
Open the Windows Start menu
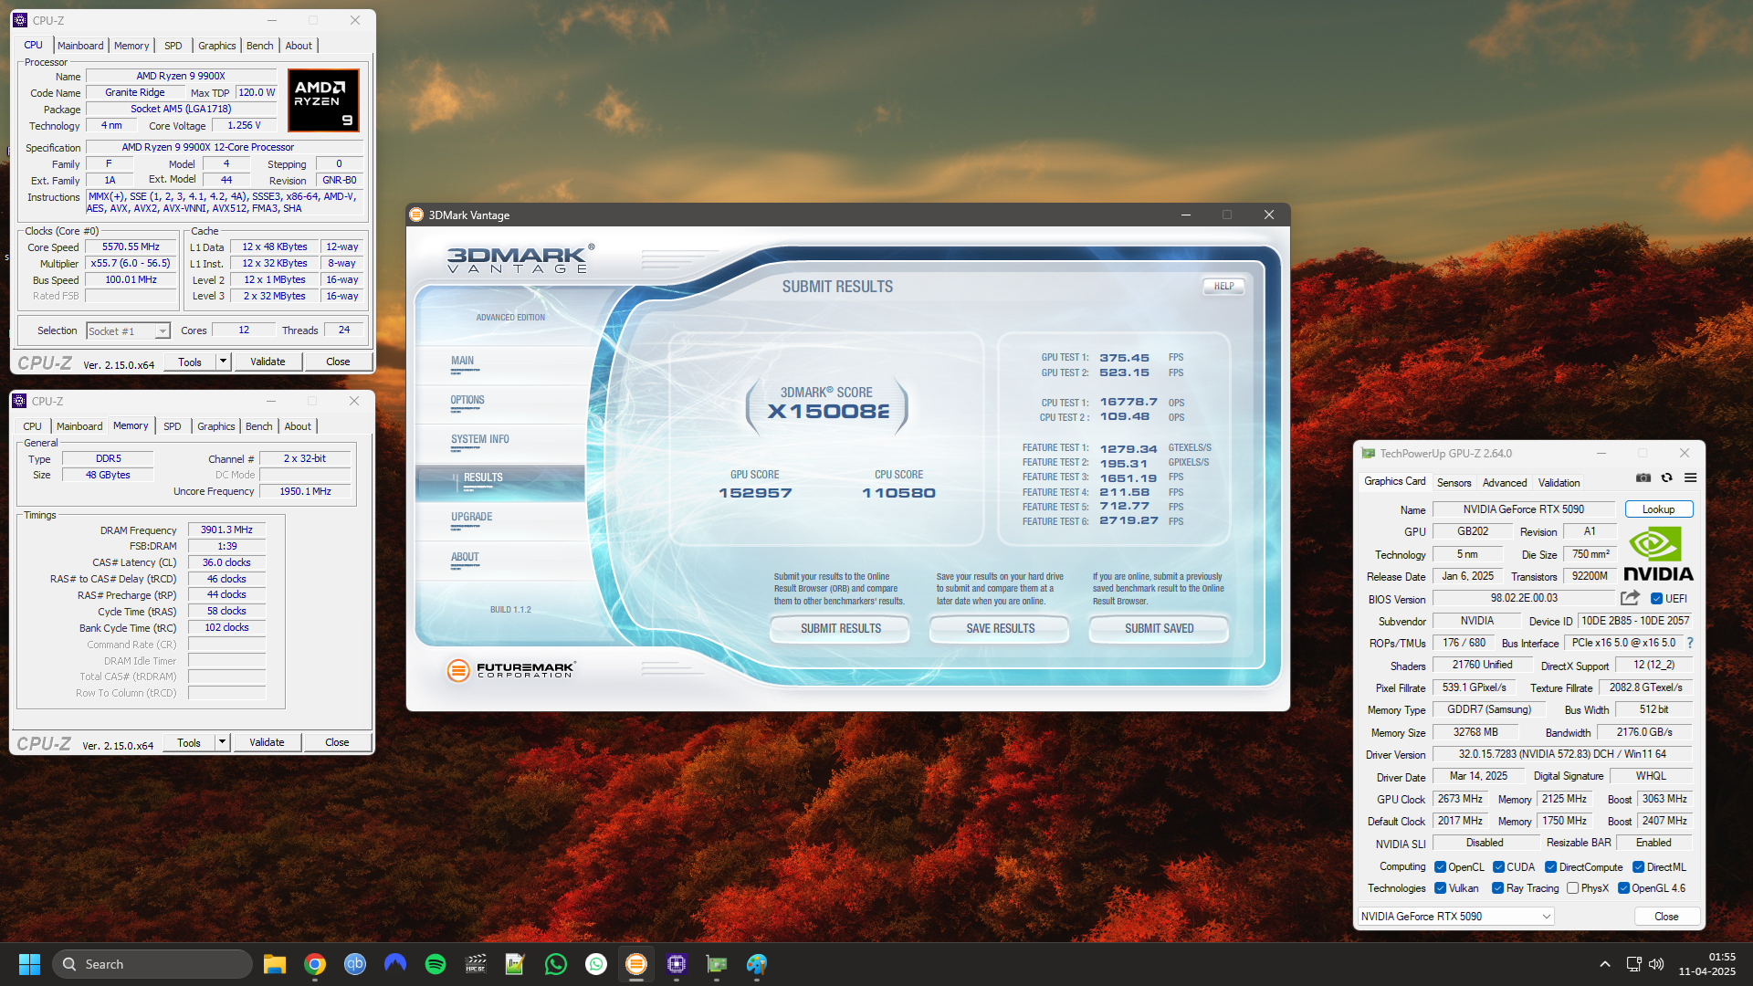[x=29, y=964]
